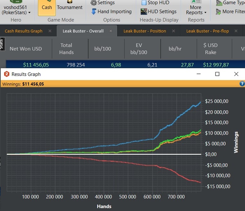Select the 798 254 total hands cell

tap(76, 65)
